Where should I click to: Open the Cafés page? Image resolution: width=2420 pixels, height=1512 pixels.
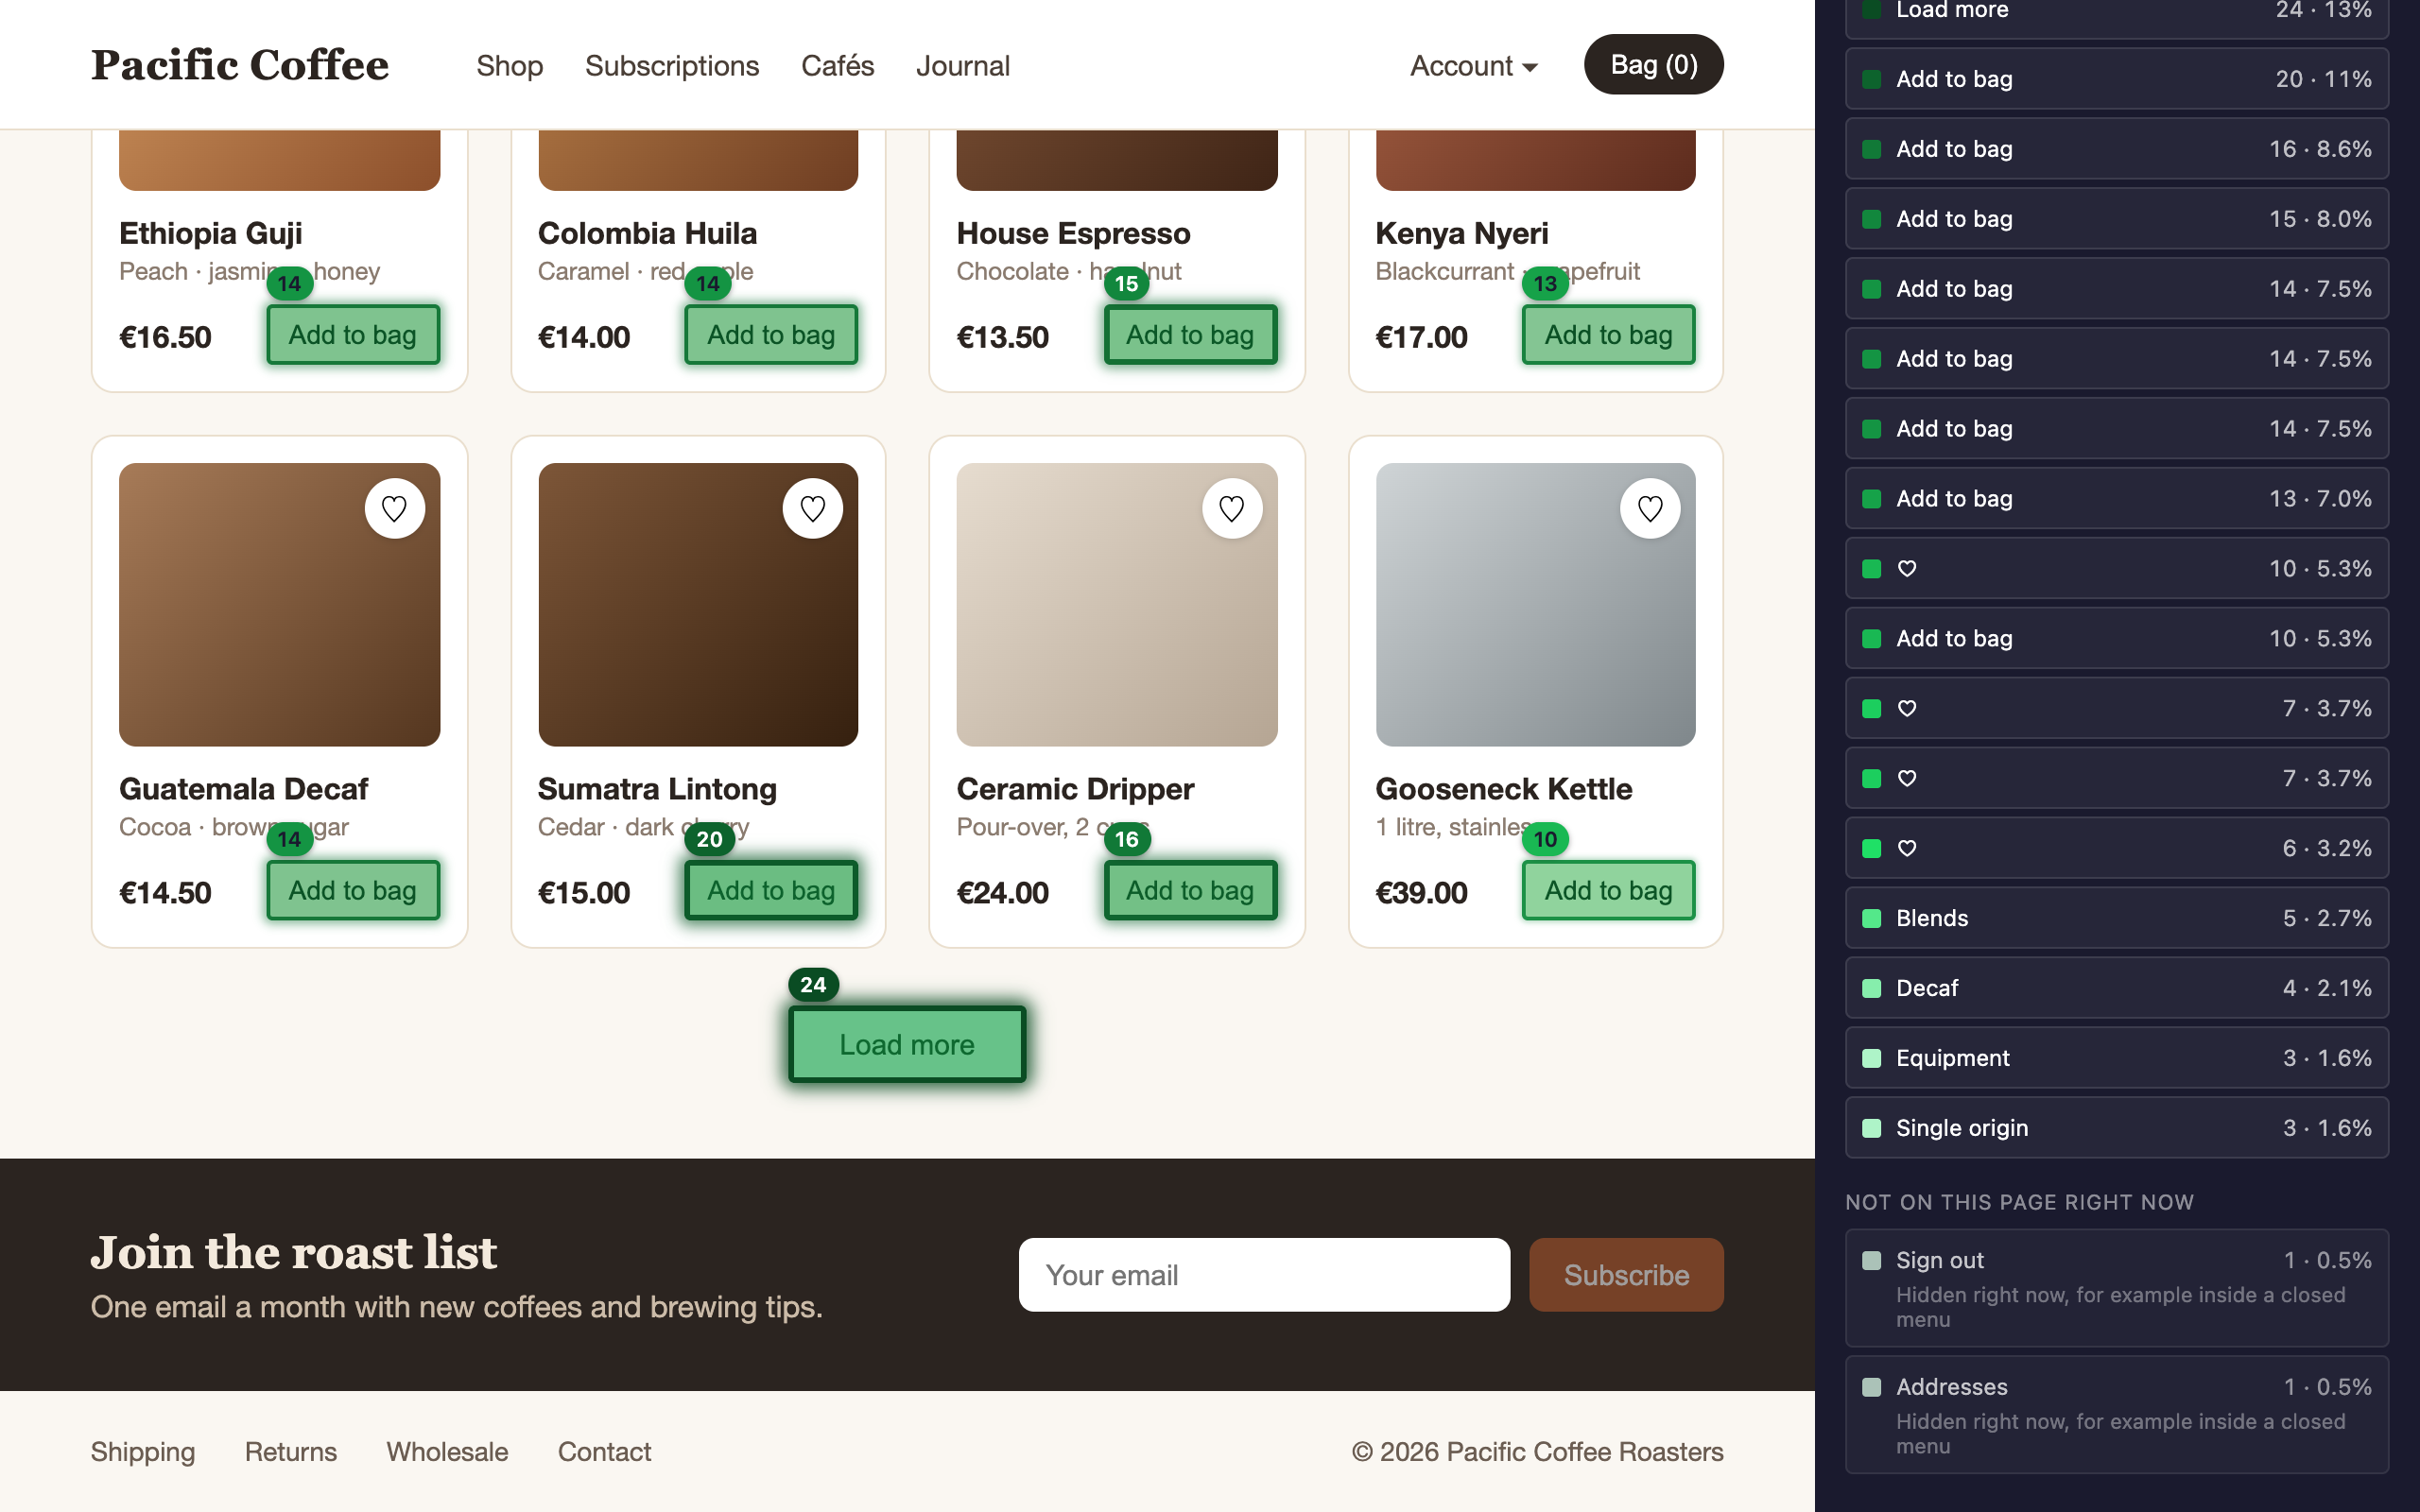click(837, 66)
